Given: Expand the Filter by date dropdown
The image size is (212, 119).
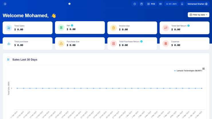Looking at the screenshot, I should pos(198,15).
